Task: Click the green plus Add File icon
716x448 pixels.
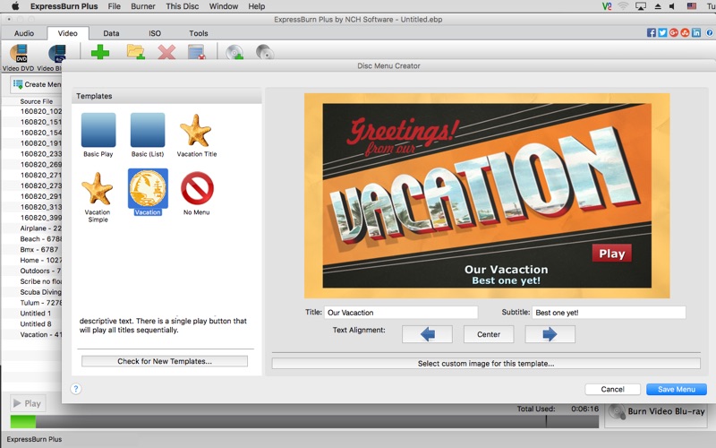Action: pos(100,52)
